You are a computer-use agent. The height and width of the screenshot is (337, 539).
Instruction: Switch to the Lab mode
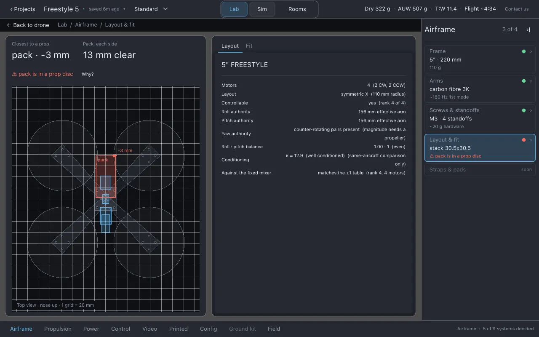click(x=234, y=9)
